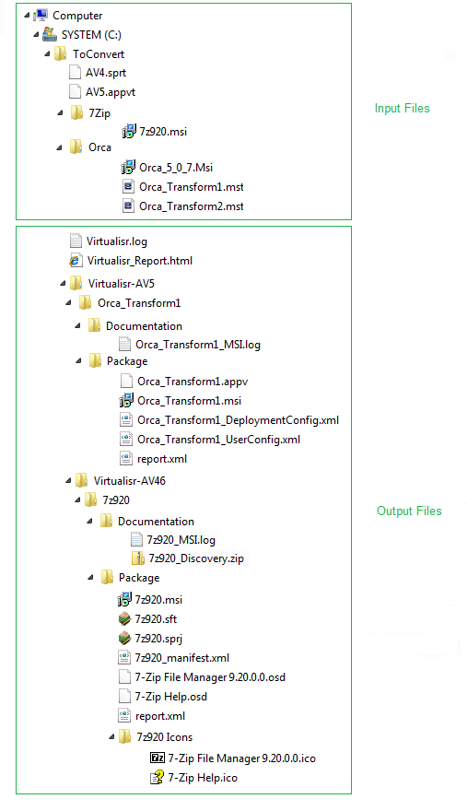Select the 7-Zip Help.osd file
The width and height of the screenshot is (467, 811).
[163, 697]
